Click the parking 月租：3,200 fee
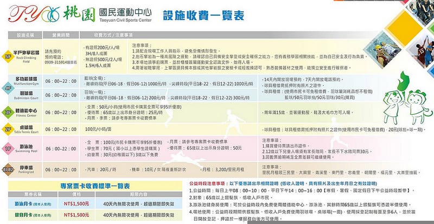Viewport: 434px width, 224px height. click(x=223, y=169)
